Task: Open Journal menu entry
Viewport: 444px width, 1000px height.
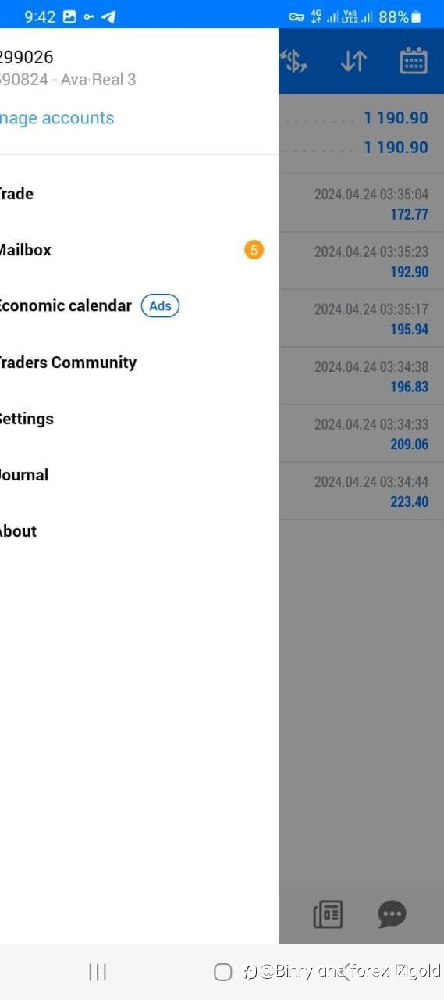Action: pos(139,475)
